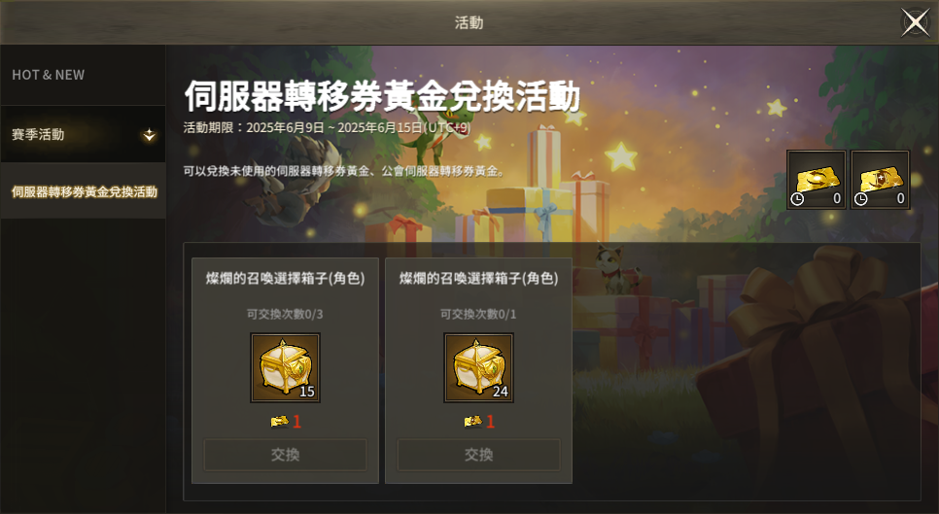Click the 可交換次數0/3 exchange count label
The width and height of the screenshot is (939, 514).
(x=285, y=314)
